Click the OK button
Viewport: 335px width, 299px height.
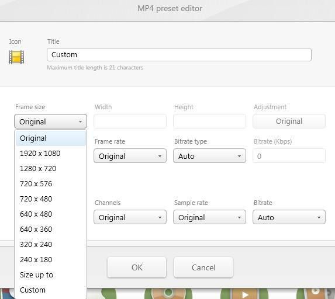tap(137, 267)
